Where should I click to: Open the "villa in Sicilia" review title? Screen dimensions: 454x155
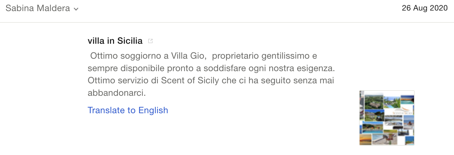click(115, 41)
